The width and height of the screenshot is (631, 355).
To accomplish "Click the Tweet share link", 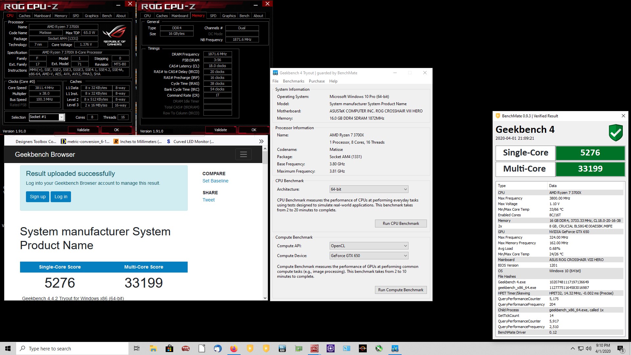I will (208, 200).
